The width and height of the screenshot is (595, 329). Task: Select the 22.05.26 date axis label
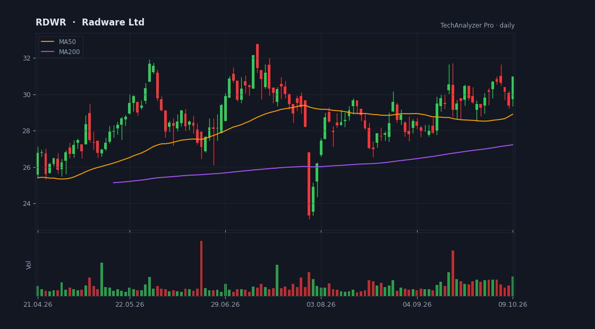(130, 305)
